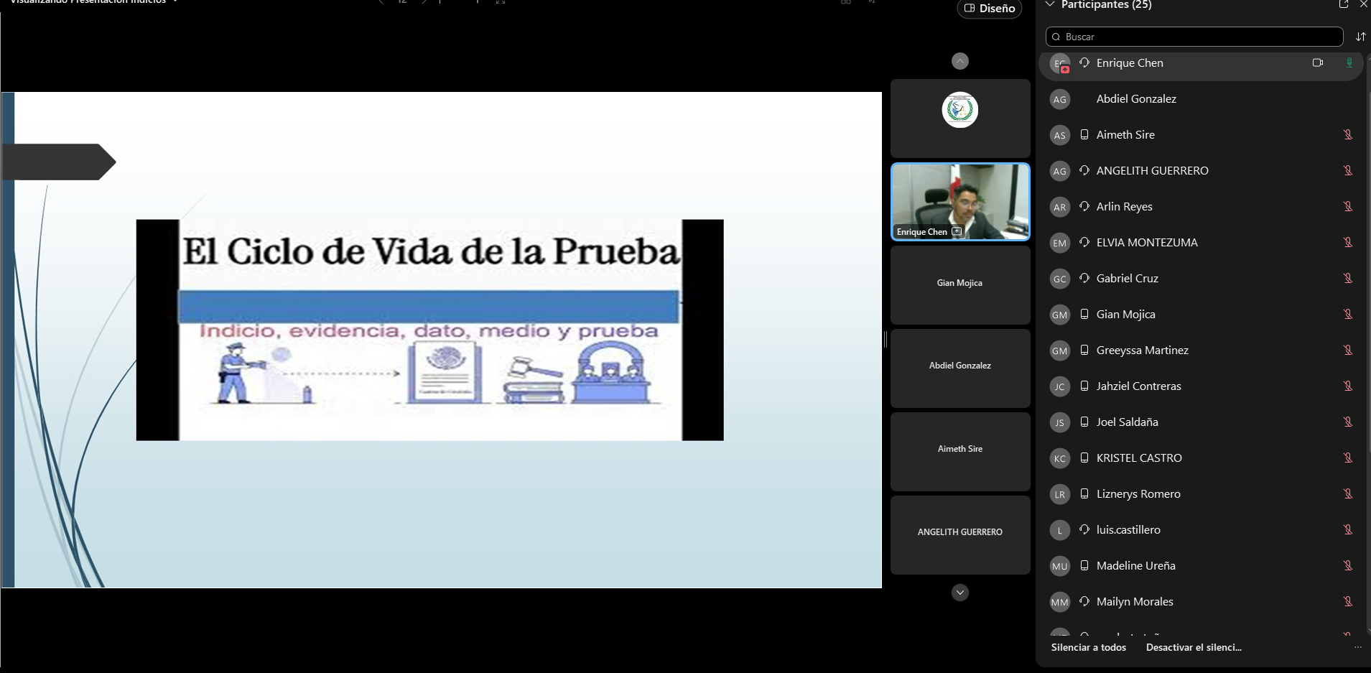Show next video thumbnails with down arrow
The image size is (1371, 673).
coord(960,593)
